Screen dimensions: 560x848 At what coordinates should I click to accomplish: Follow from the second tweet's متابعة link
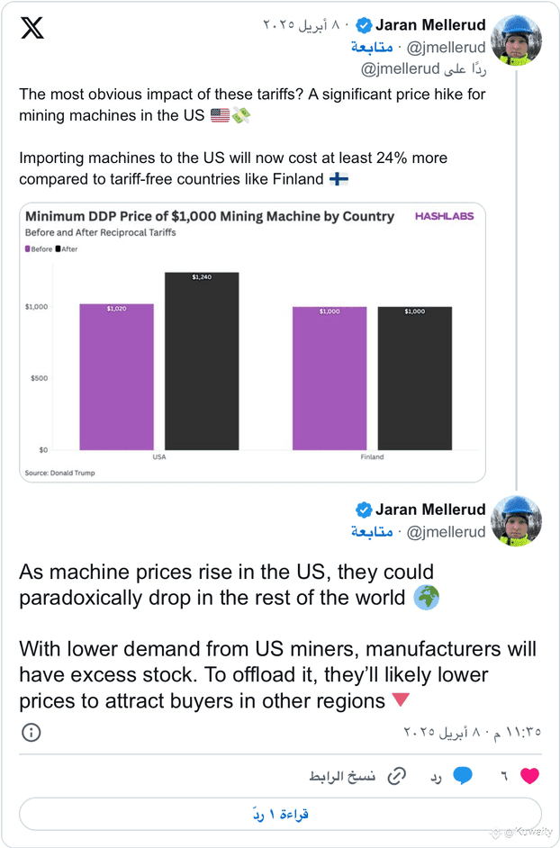tap(372, 532)
